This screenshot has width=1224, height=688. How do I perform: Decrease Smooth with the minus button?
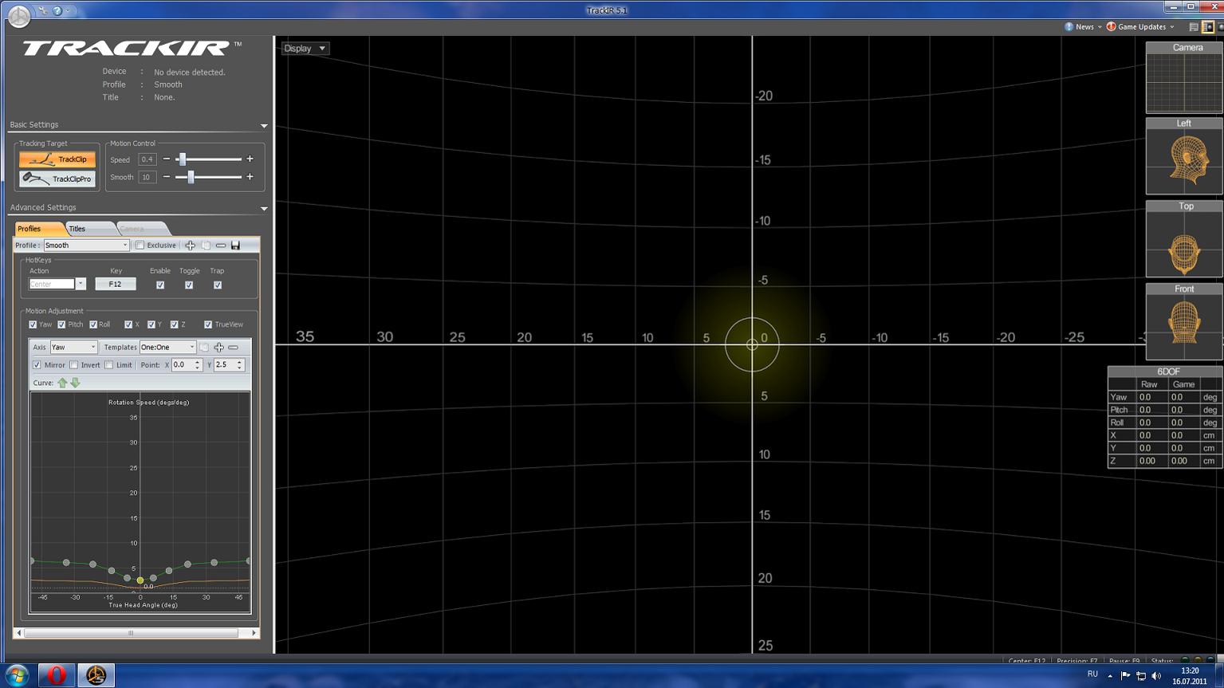point(166,177)
